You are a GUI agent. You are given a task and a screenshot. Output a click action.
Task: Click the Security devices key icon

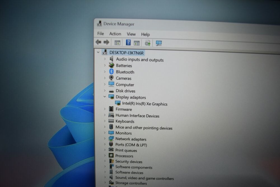111,161
